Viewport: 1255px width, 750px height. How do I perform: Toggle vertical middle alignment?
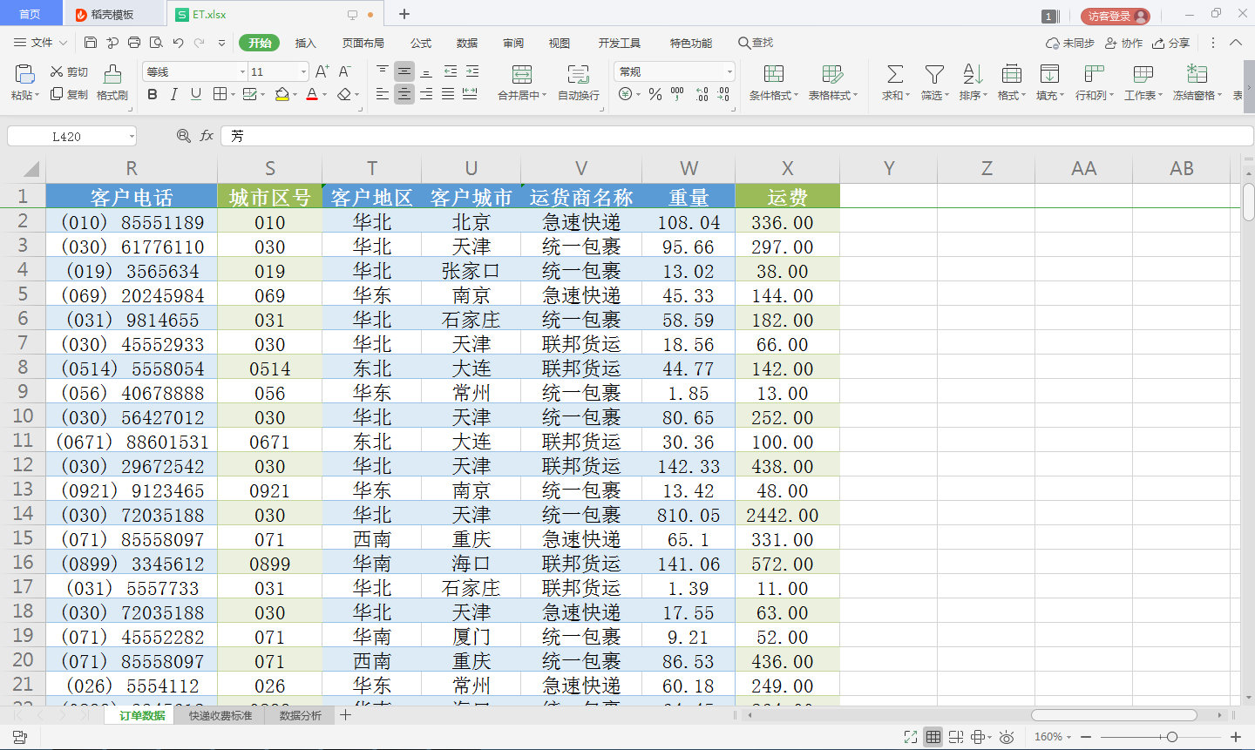(404, 71)
